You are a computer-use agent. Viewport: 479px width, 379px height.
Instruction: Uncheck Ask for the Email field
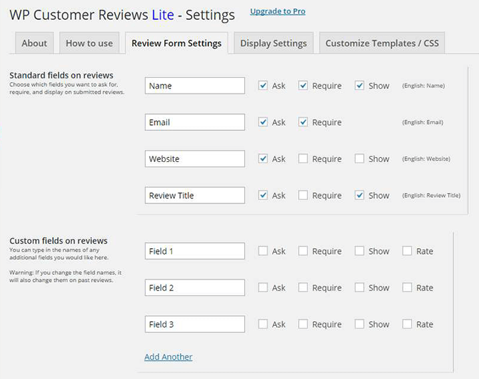(x=263, y=122)
